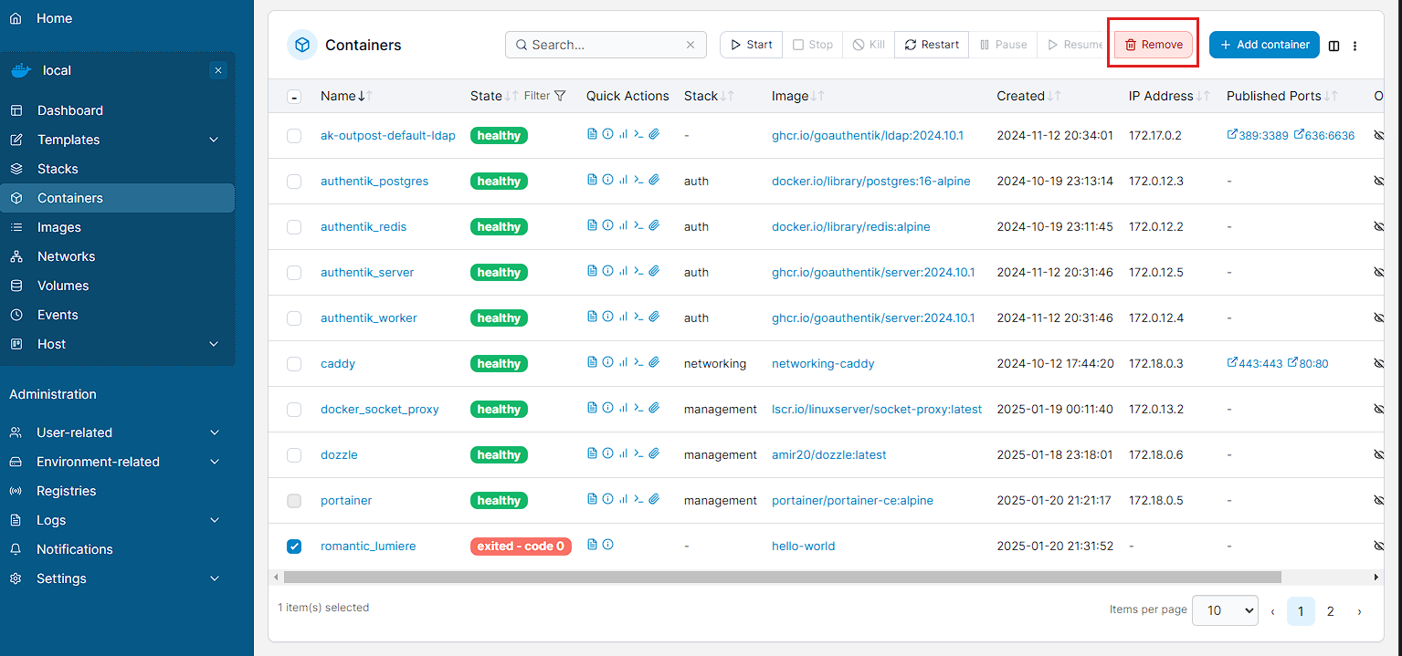This screenshot has height=656, width=1402.
Task: View stats for authentik_redis container
Action: coord(623,225)
